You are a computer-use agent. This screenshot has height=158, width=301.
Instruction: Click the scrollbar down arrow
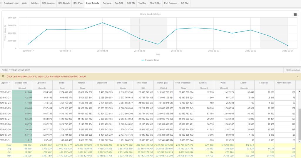pyautogui.click(x=300, y=141)
